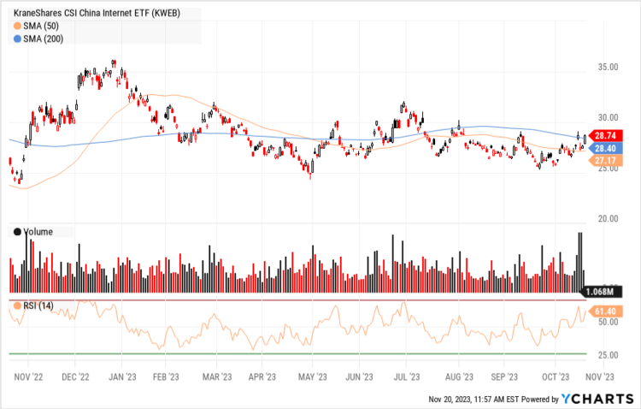641x409 pixels.
Task: Toggle the SMA (200) series label
Action: point(44,39)
